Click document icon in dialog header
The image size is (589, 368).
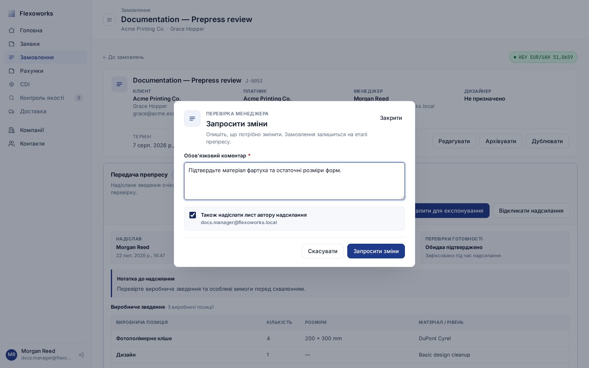point(192,119)
